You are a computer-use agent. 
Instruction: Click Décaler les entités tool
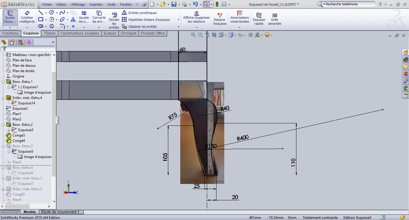coord(114,21)
